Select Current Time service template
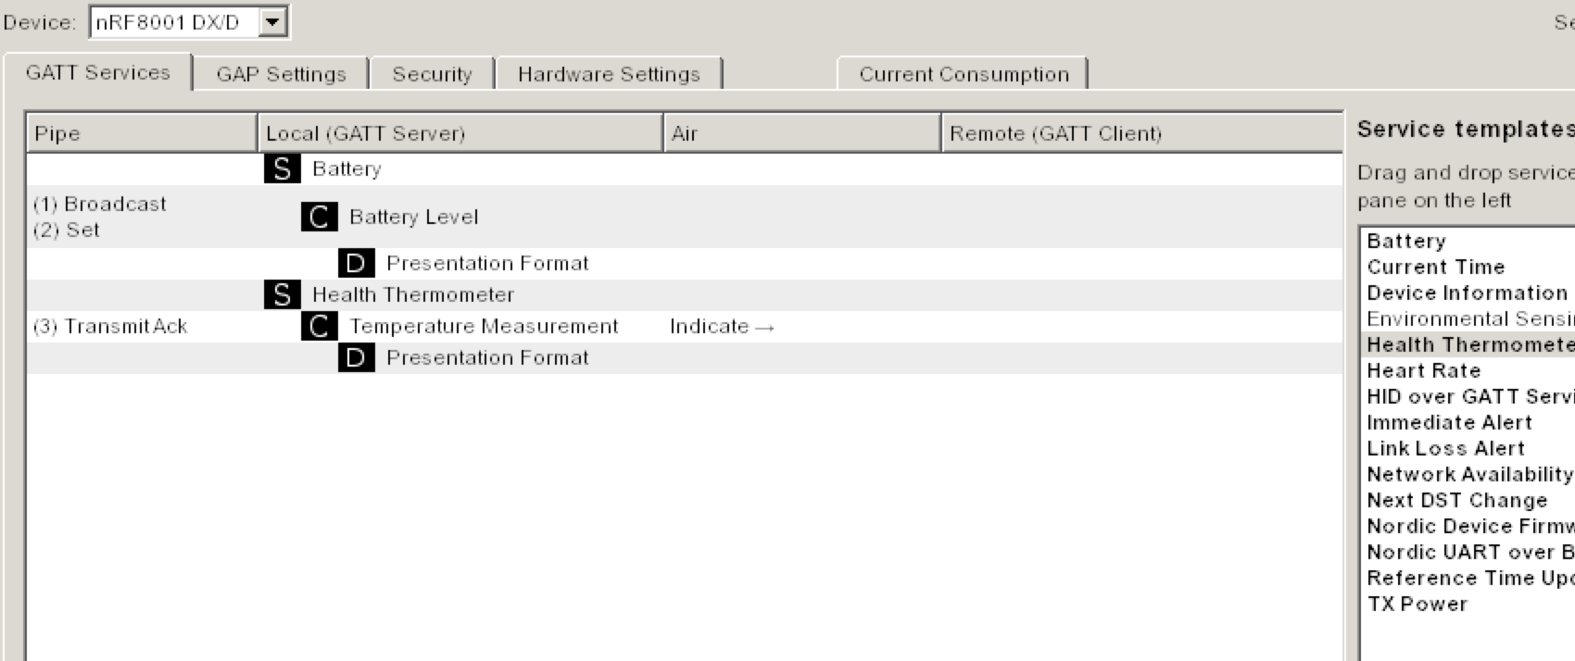 point(1436,268)
